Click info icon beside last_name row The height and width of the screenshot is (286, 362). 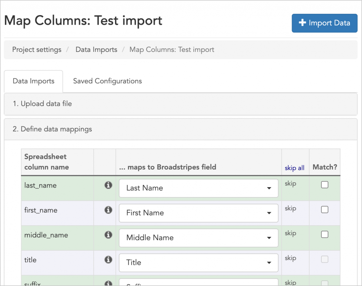click(109, 185)
